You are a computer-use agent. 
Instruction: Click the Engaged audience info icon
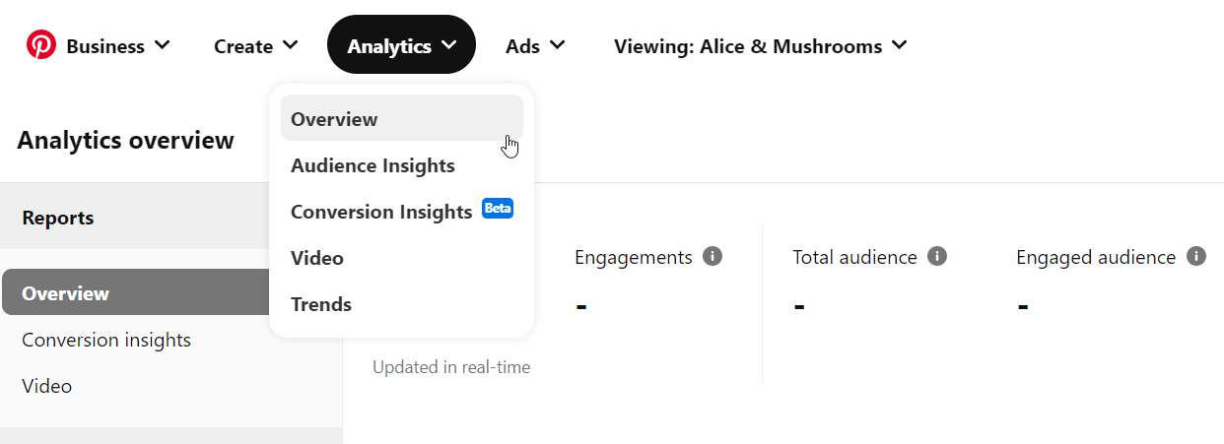click(1196, 257)
